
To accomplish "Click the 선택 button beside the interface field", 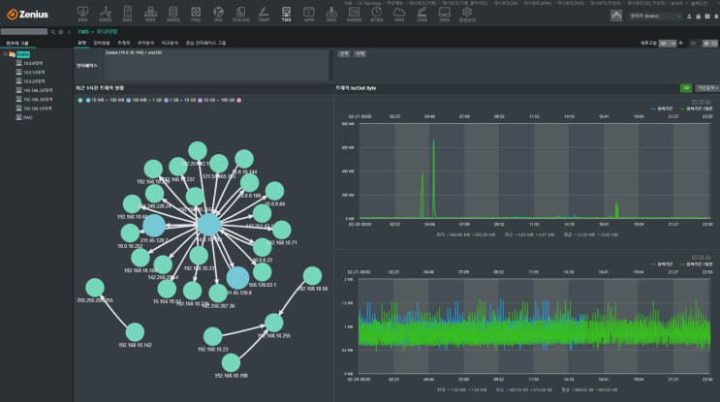I will [344, 54].
